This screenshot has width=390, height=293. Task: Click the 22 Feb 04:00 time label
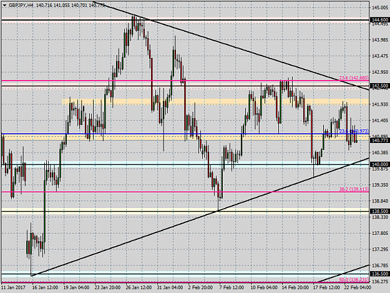point(358,287)
